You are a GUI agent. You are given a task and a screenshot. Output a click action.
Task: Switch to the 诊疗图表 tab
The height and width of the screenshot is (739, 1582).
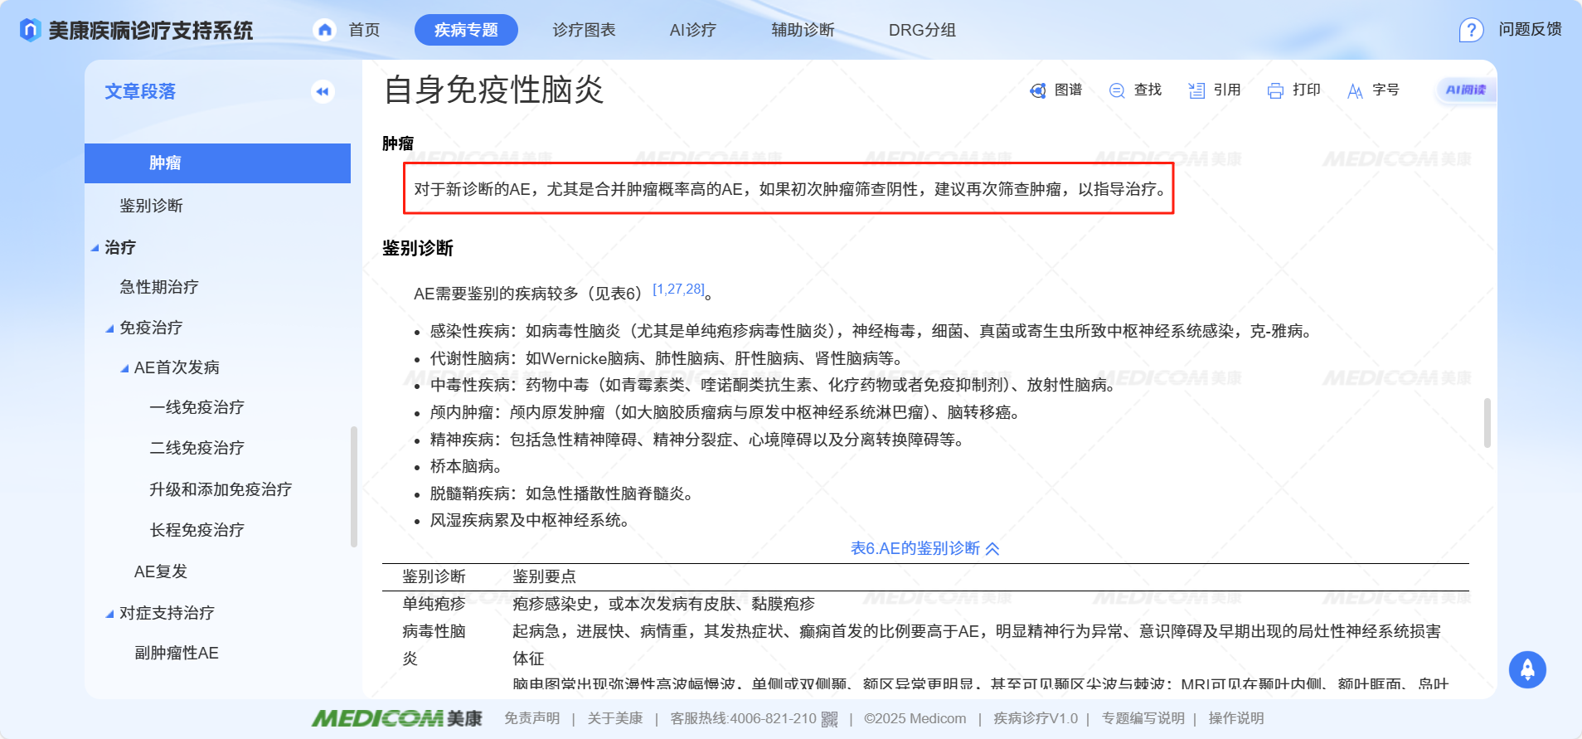pyautogui.click(x=584, y=30)
